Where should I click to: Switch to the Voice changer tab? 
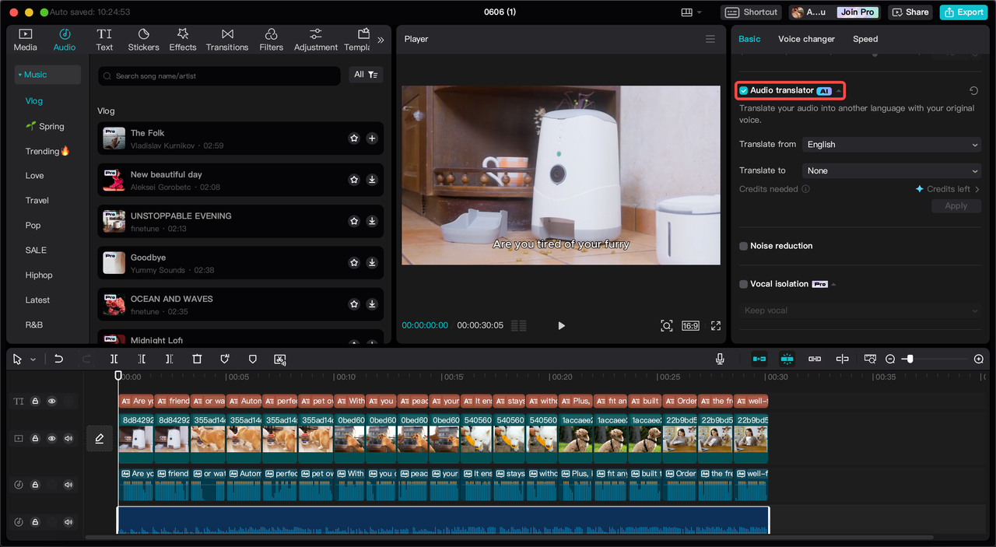(806, 39)
